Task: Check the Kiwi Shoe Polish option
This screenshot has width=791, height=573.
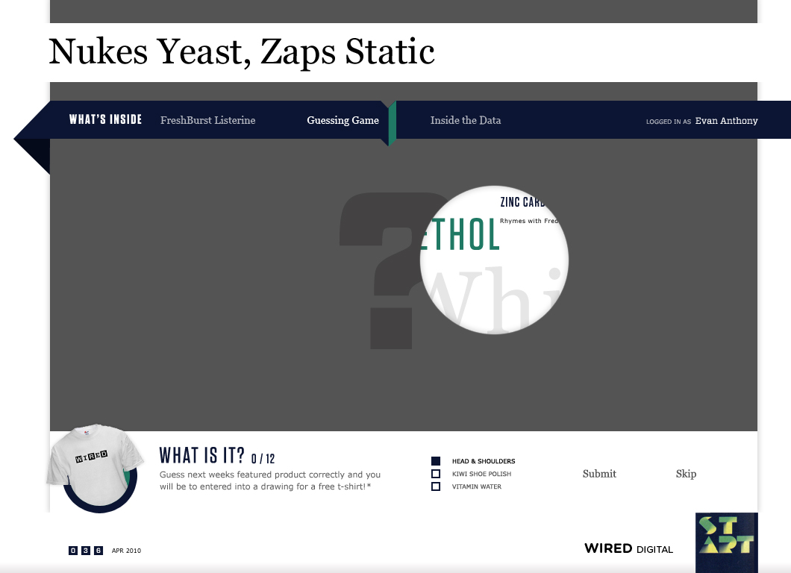Action: [x=436, y=474]
